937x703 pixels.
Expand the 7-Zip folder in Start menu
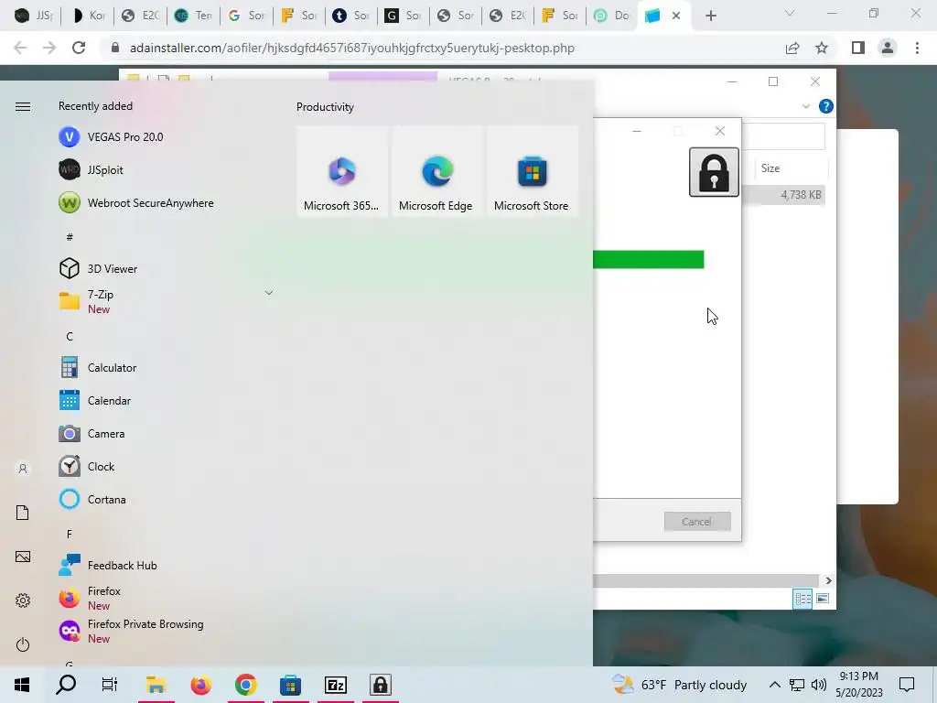tap(269, 293)
